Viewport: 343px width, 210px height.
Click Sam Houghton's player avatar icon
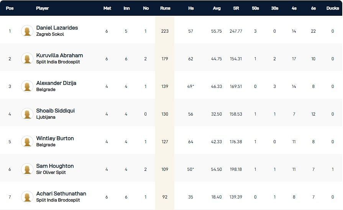click(27, 169)
